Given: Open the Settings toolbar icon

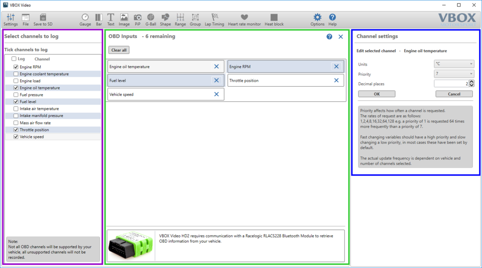Looking at the screenshot, I should tap(11, 20).
